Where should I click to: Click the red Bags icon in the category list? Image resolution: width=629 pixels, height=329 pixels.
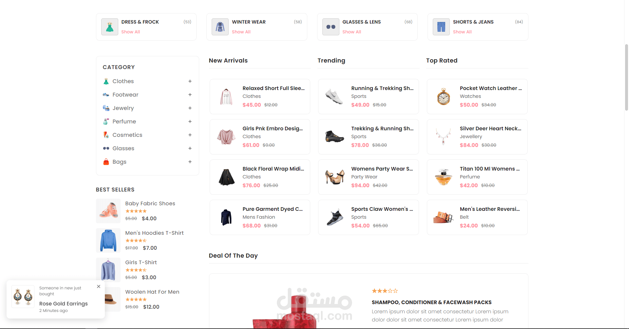tap(106, 162)
